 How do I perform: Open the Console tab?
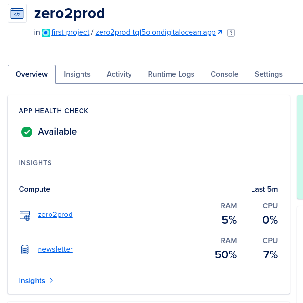coord(224,74)
